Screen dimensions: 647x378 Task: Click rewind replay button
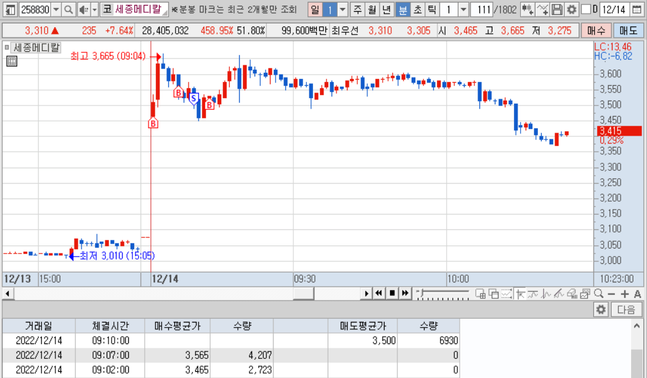pos(378,294)
